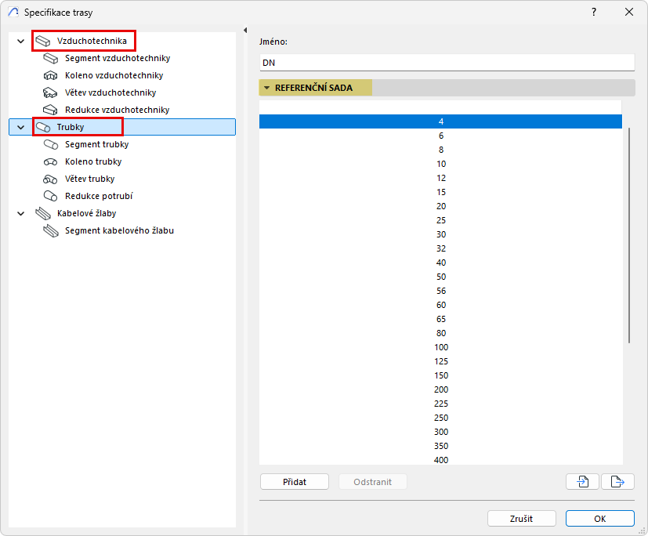Select value 10 in the list

(440, 164)
